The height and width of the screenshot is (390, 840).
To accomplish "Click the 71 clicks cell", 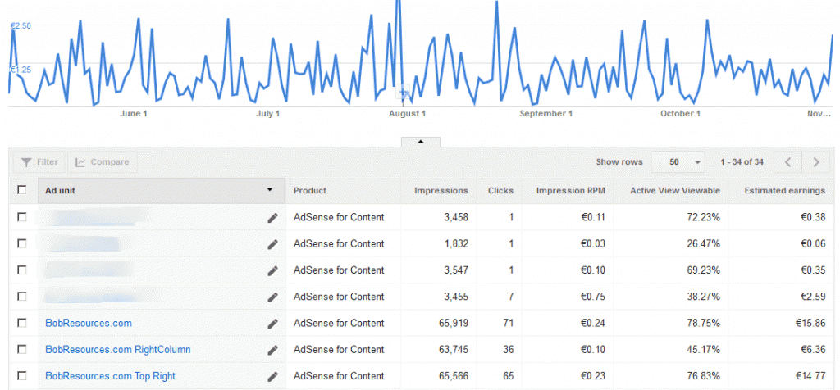I will pyautogui.click(x=509, y=323).
